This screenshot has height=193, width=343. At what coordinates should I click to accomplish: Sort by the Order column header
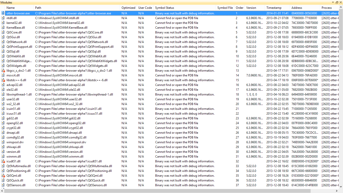(x=240, y=8)
